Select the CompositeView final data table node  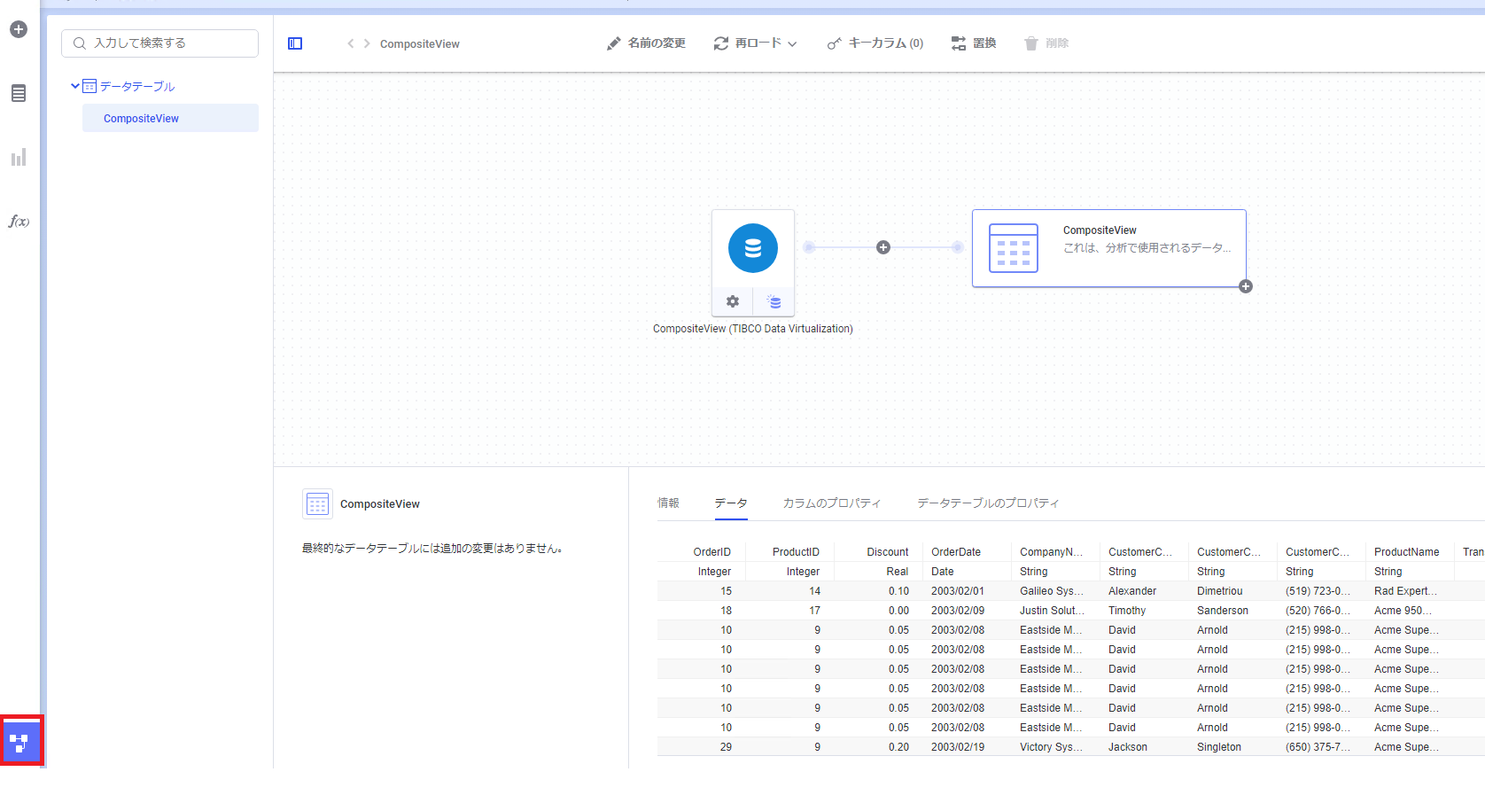tap(1109, 248)
